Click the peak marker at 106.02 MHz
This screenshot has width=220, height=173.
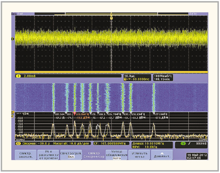(131, 113)
